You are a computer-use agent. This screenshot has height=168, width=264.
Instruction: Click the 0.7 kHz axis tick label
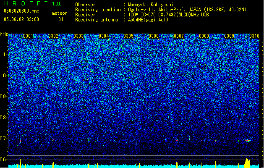pyautogui.click(x=3, y=139)
